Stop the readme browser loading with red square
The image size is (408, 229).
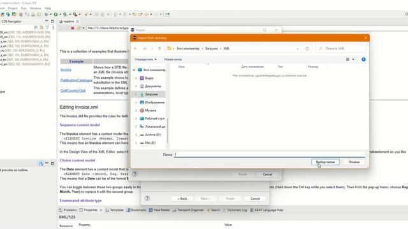(x=73, y=28)
